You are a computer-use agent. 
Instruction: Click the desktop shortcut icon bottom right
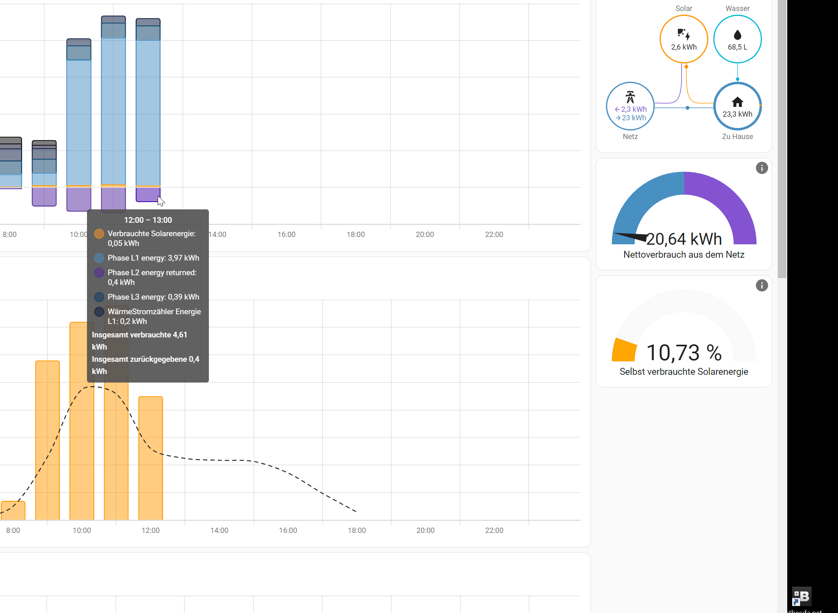[801, 597]
